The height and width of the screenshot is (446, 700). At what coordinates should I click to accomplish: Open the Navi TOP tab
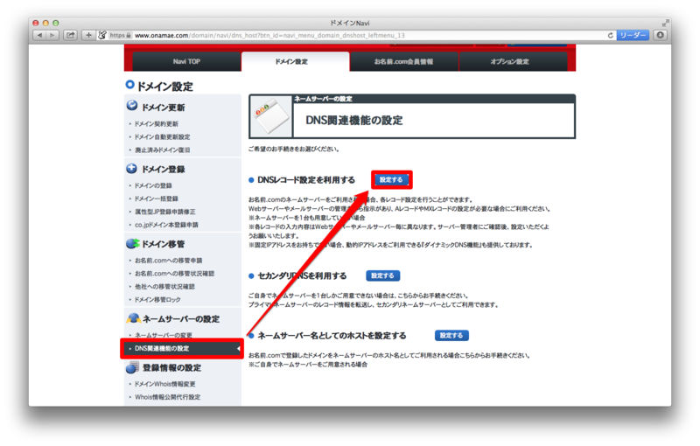186,61
